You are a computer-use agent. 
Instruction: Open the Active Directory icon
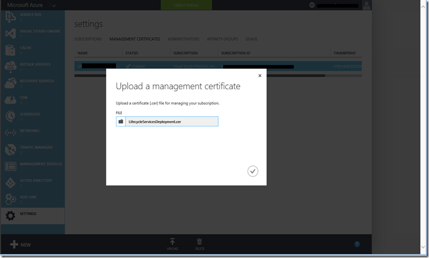[11, 183]
